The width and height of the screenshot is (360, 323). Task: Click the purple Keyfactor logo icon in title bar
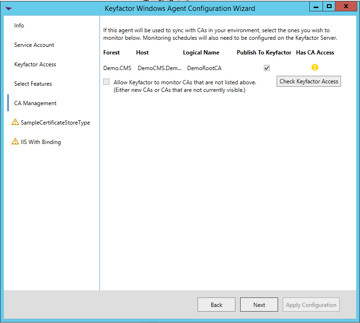pyautogui.click(x=9, y=9)
